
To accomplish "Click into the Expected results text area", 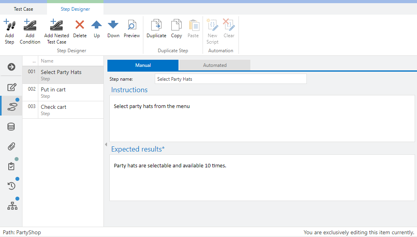I will 262,177.
